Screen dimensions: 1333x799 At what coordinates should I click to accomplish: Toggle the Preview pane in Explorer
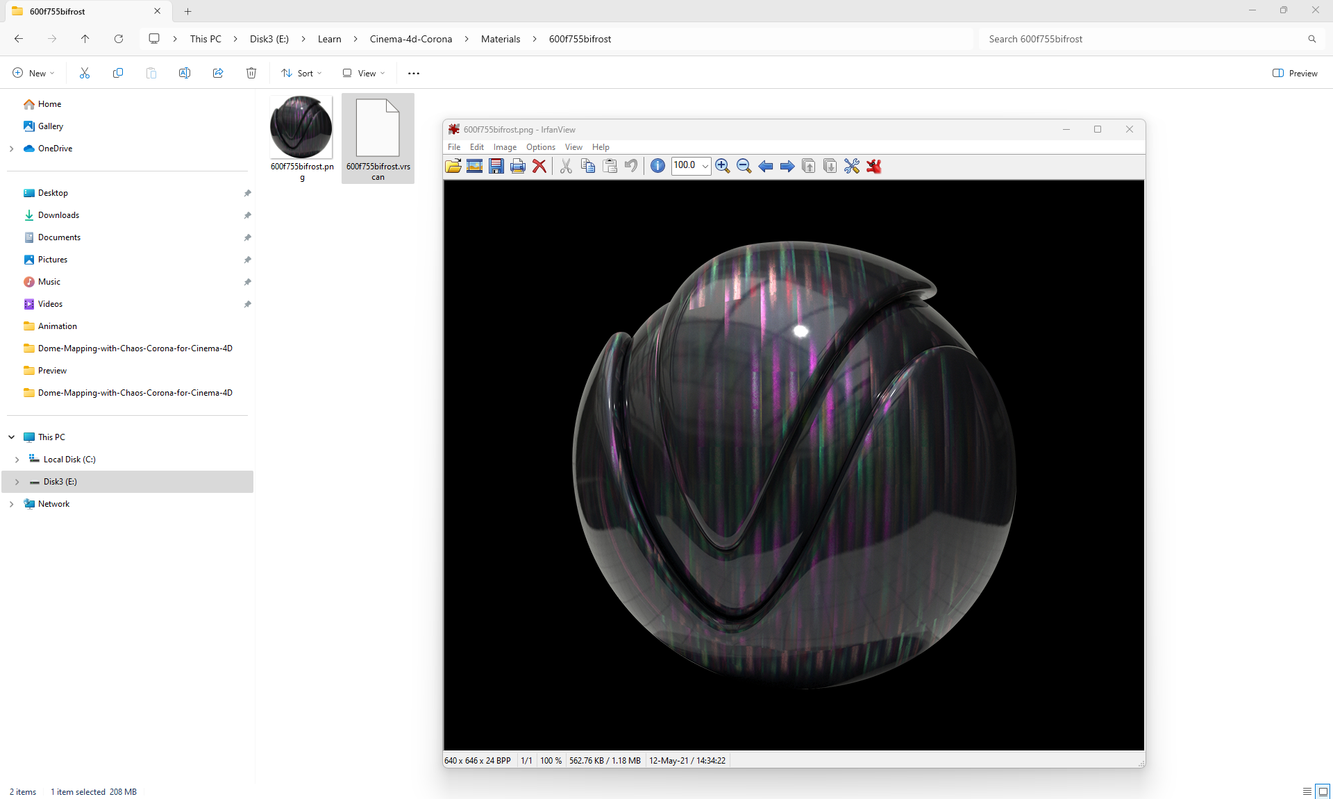(1295, 73)
